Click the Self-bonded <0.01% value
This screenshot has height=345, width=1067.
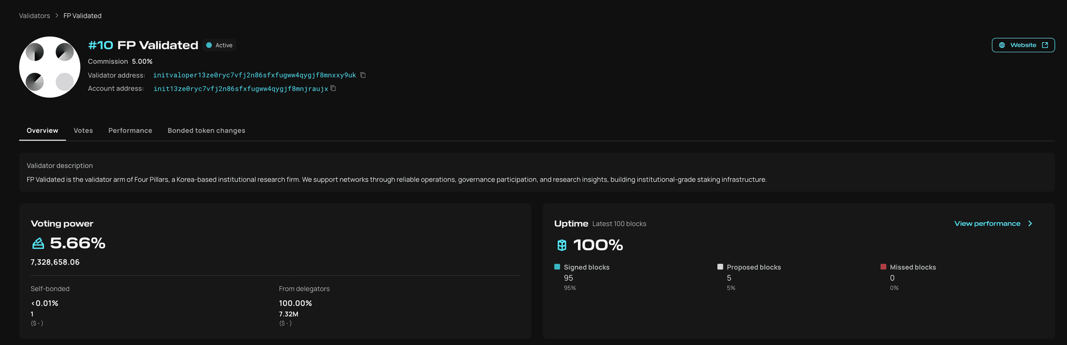point(44,303)
